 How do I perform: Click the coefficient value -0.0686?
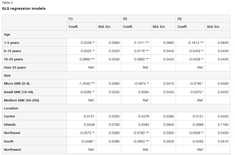[197, 124]
